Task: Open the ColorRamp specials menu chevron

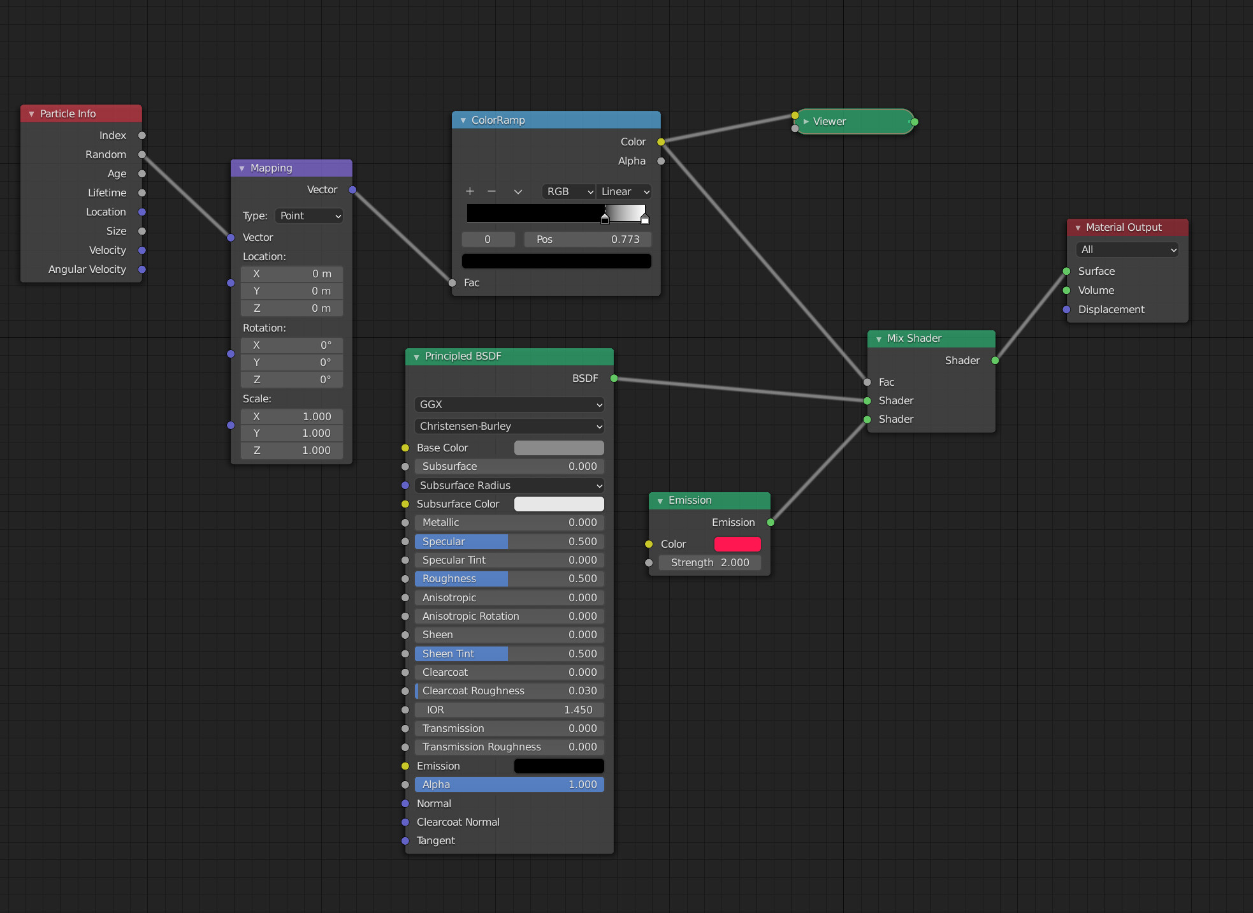Action: (518, 191)
